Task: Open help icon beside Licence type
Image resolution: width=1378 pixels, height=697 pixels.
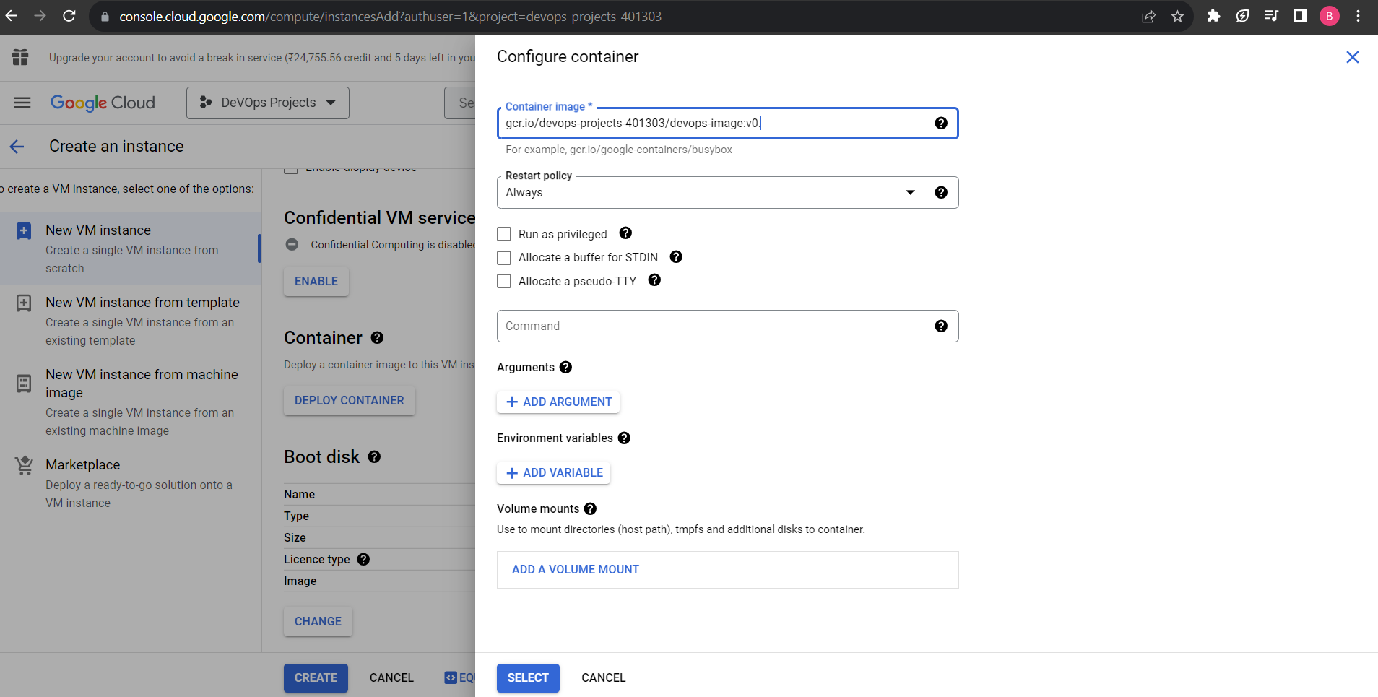Action: coord(363,559)
